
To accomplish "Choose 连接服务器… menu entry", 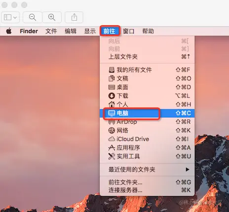I will point(147,190).
